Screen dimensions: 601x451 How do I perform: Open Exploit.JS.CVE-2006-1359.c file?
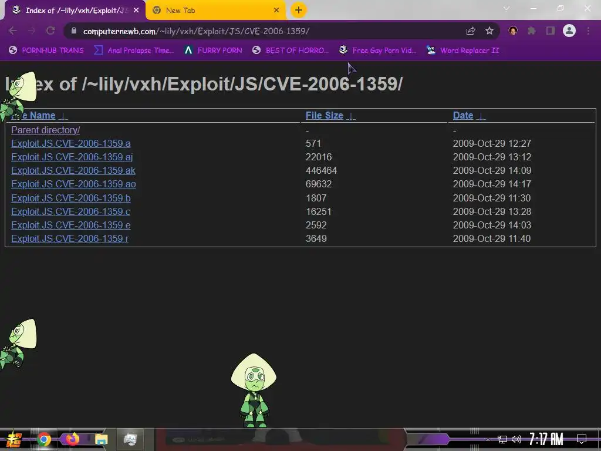point(71,211)
